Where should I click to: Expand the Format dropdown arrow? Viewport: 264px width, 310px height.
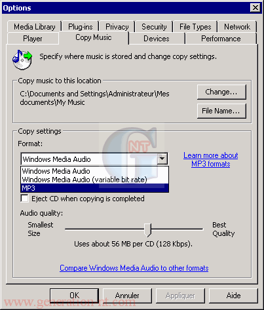click(162, 159)
